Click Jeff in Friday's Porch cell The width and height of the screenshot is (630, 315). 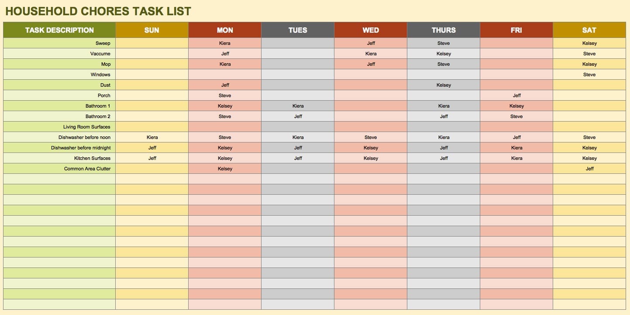pyautogui.click(x=516, y=95)
